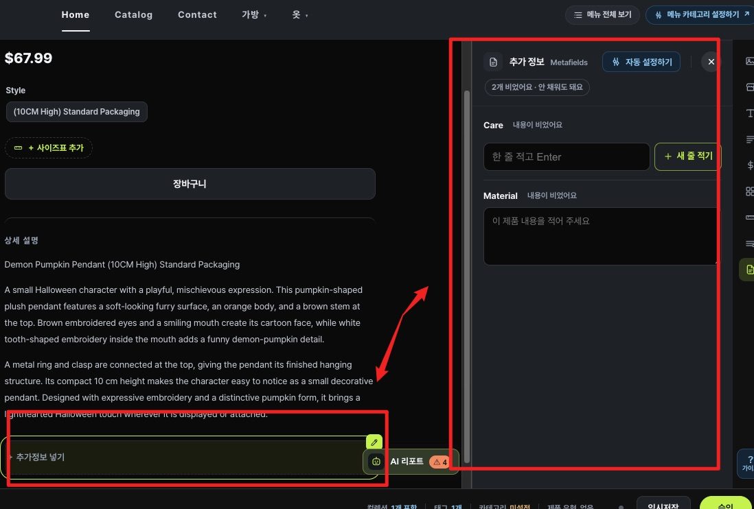Click the 장바구니 cart button
Image resolution: width=754 pixels, height=509 pixels.
pos(190,184)
